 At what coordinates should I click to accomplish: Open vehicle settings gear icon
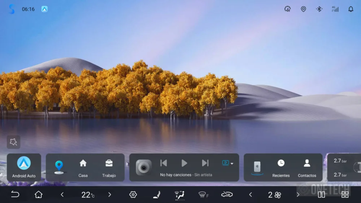click(133, 195)
